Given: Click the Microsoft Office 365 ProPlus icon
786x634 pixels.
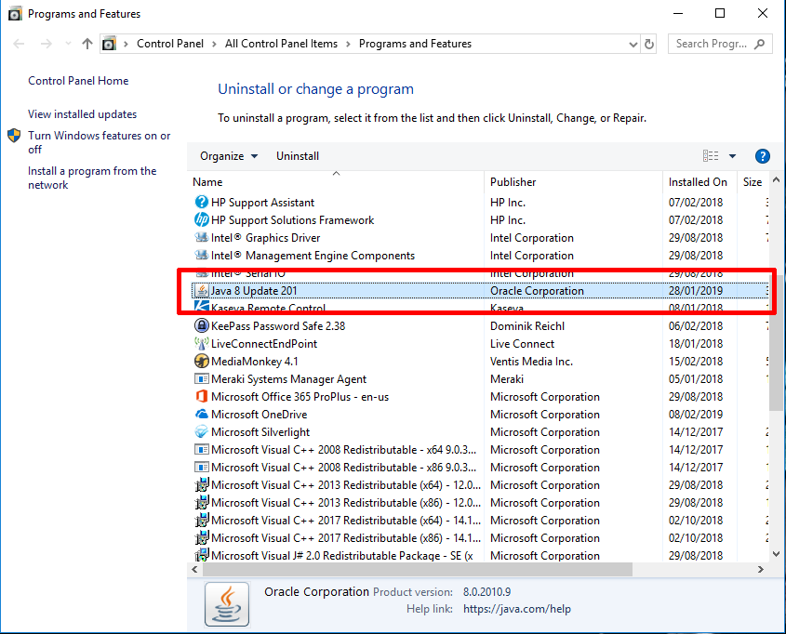Looking at the screenshot, I should coord(201,397).
